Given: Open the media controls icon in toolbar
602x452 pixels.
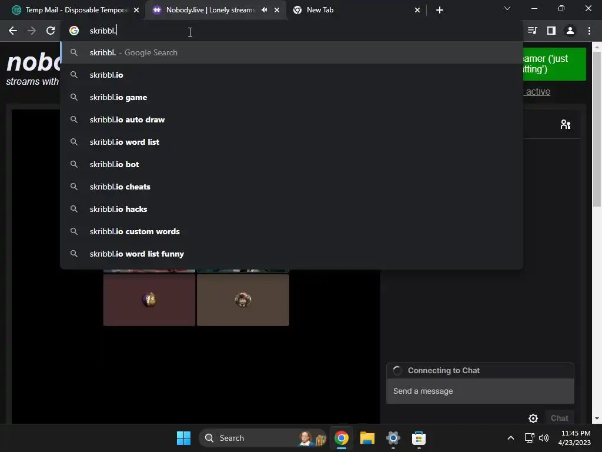Looking at the screenshot, I should click(x=532, y=31).
